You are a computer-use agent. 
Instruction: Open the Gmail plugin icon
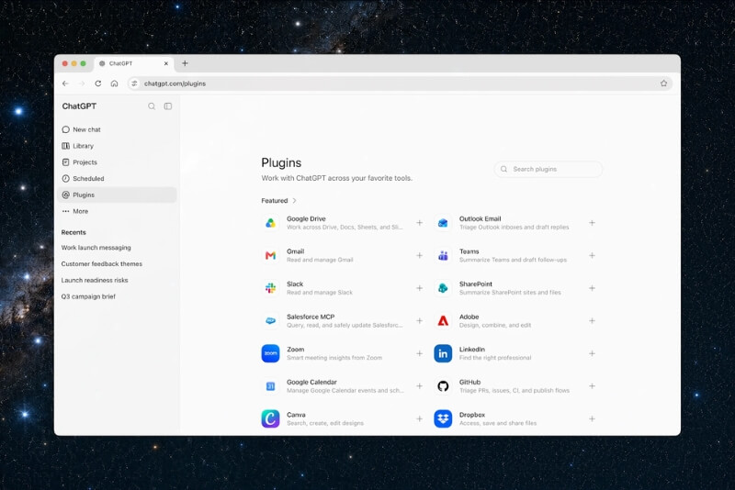[270, 255]
